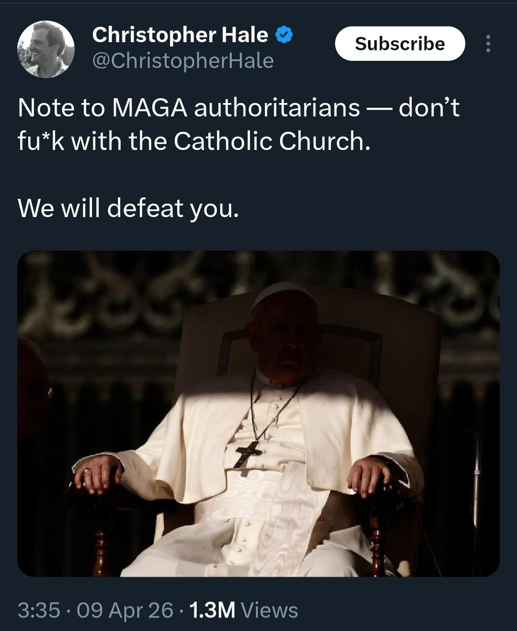Click the "Catholic Church" phrase in tweet
The height and width of the screenshot is (631, 517).
pyautogui.click(x=271, y=141)
